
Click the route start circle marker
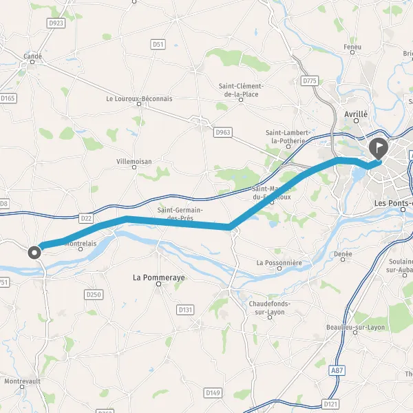tap(34, 253)
